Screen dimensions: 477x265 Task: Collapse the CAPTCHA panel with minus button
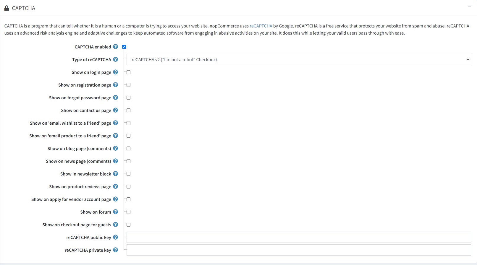(469, 6)
